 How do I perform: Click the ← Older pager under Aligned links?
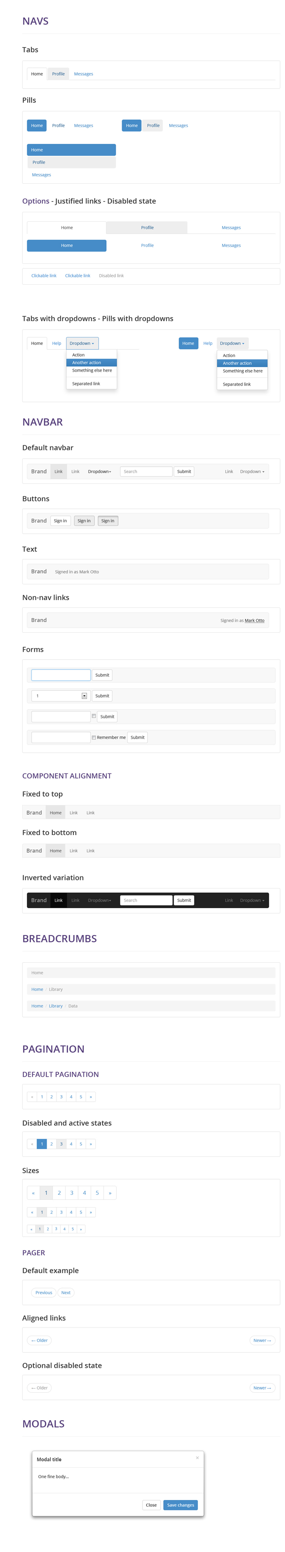[39, 1341]
